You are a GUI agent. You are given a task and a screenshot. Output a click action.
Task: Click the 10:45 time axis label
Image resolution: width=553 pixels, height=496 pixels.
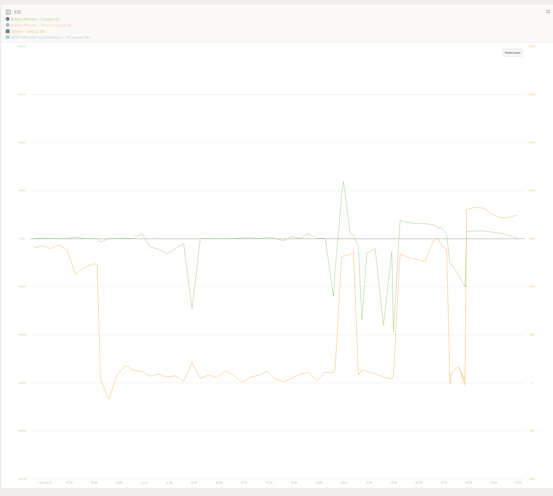[94, 483]
